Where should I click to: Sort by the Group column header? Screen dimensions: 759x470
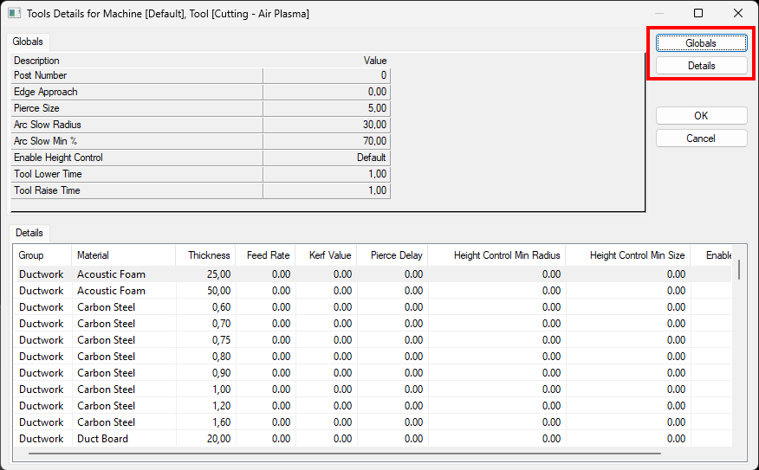(x=42, y=255)
